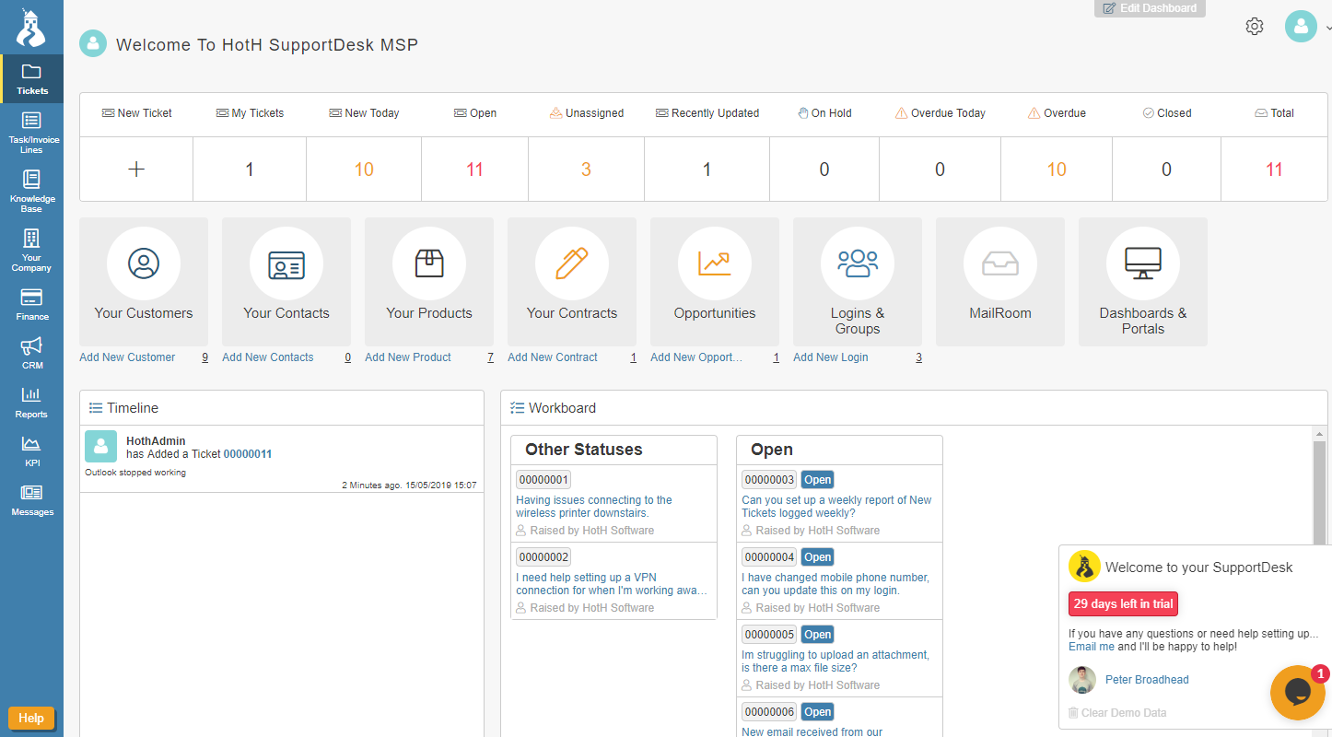1332x737 pixels.
Task: Open the KPI sidebar item
Action: (x=31, y=450)
